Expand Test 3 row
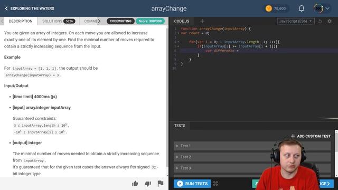 click(x=252, y=168)
